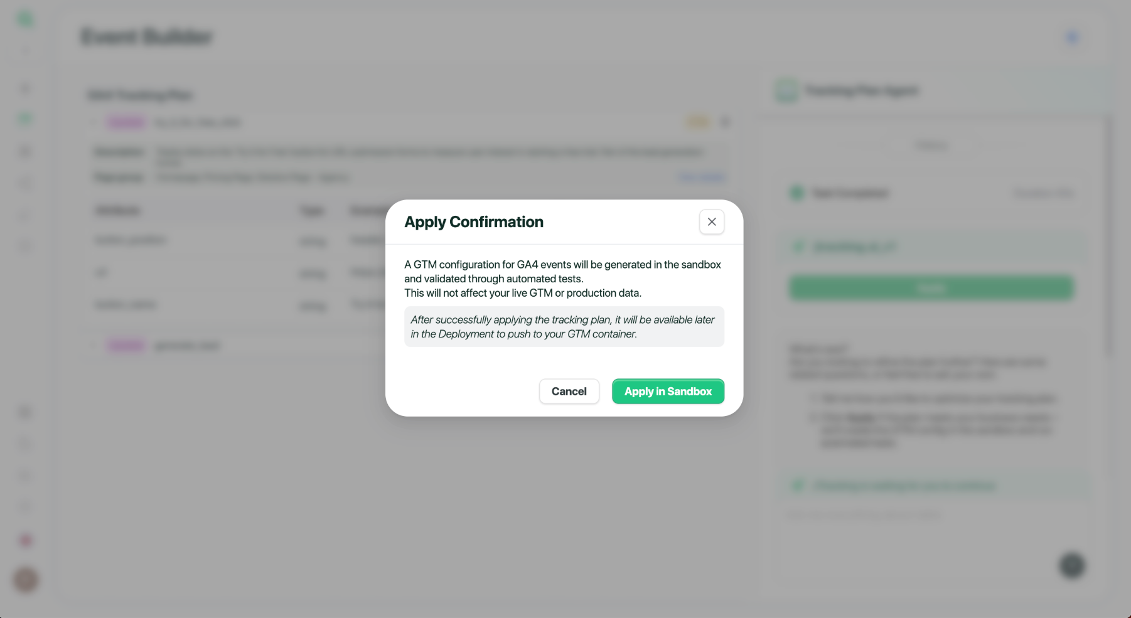Click the blue icon in top-right corner
1131x618 pixels.
click(1073, 38)
